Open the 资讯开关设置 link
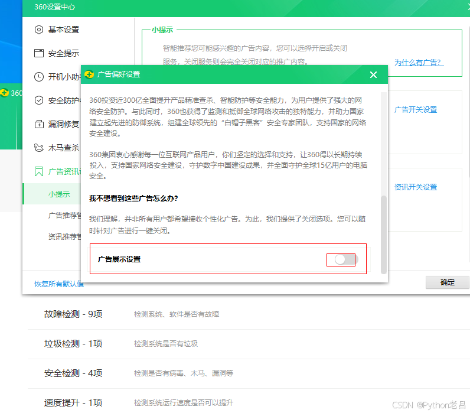The width and height of the screenshot is (470, 413). click(x=416, y=187)
